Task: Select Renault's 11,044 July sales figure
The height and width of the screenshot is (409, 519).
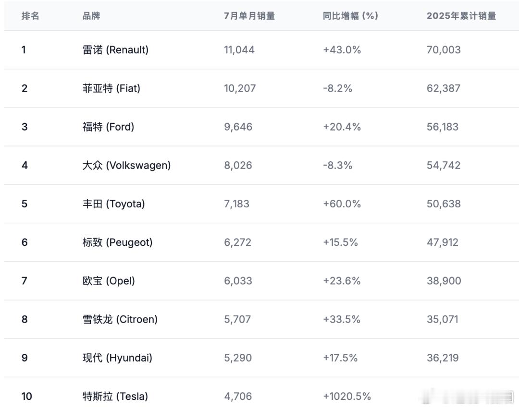Action: [239, 50]
